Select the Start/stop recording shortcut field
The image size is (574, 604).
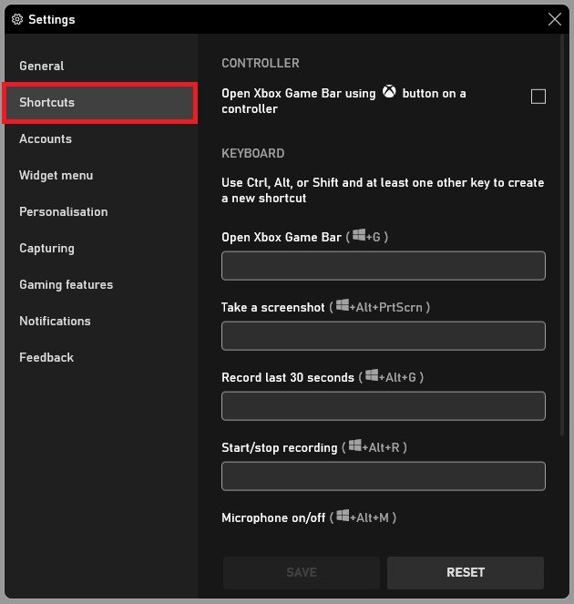point(383,476)
